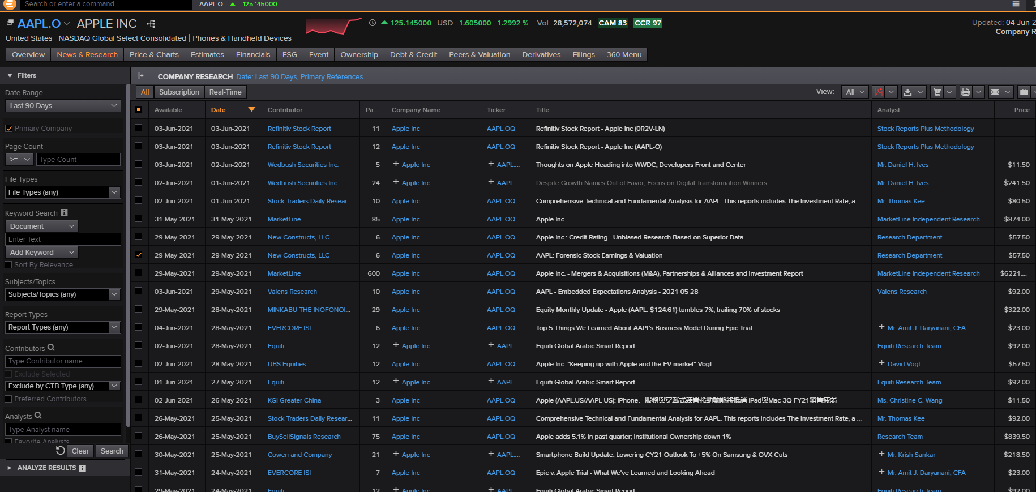This screenshot has height=492, width=1036.
Task: Check the KGI Greater China row checkbox
Action: tap(139, 400)
